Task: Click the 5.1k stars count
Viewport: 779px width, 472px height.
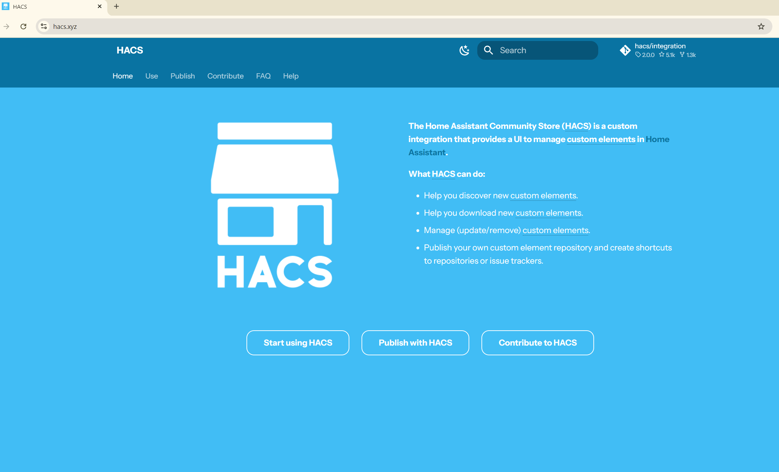Action: 667,55
